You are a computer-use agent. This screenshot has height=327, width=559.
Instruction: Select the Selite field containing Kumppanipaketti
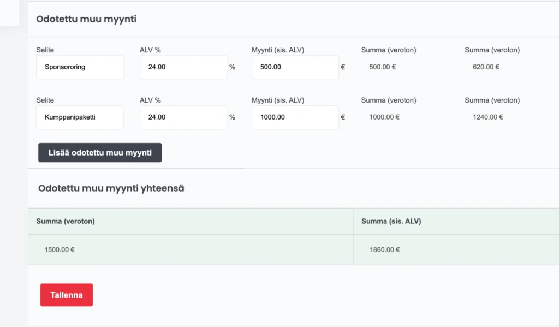coord(80,117)
